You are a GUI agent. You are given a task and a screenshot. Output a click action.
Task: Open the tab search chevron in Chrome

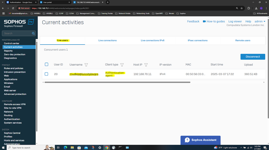pos(2,2)
